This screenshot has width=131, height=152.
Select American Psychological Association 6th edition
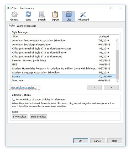point(64,41)
